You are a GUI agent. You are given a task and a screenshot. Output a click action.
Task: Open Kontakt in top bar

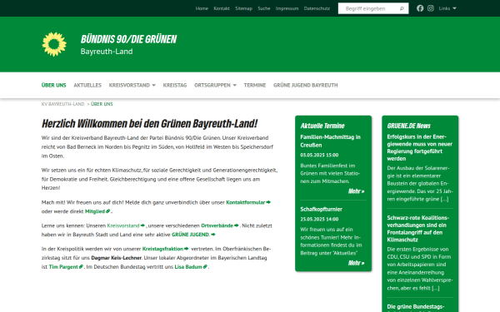tap(222, 8)
